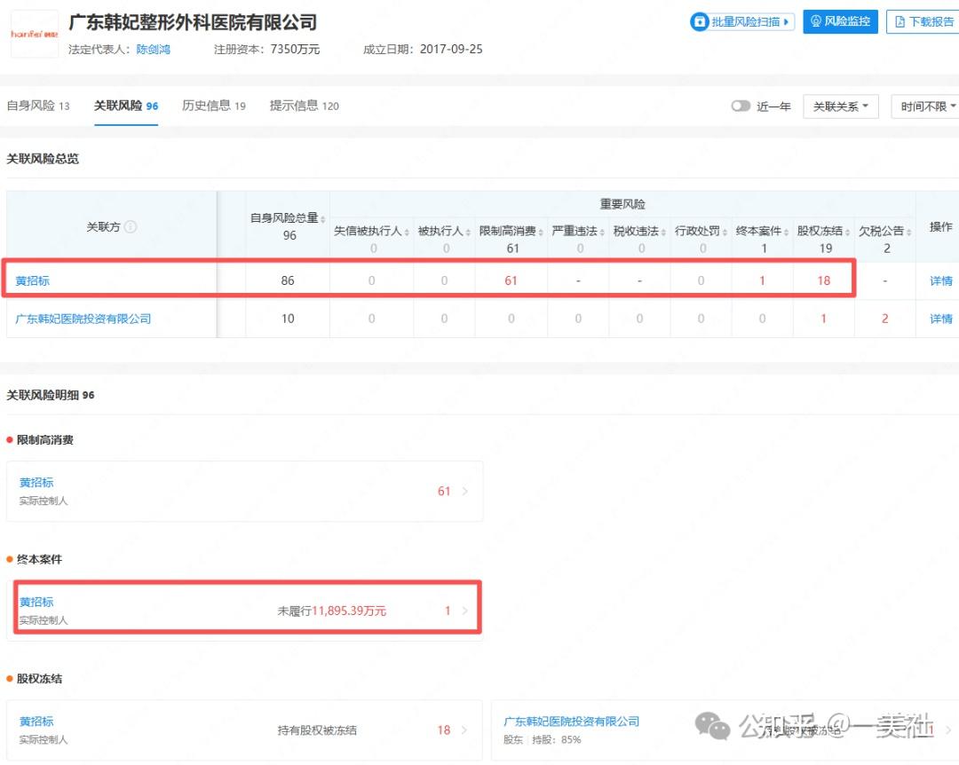The width and height of the screenshot is (959, 765).
Task: Open 黄招标 link in 股权冻结 card
Action: tap(36, 722)
